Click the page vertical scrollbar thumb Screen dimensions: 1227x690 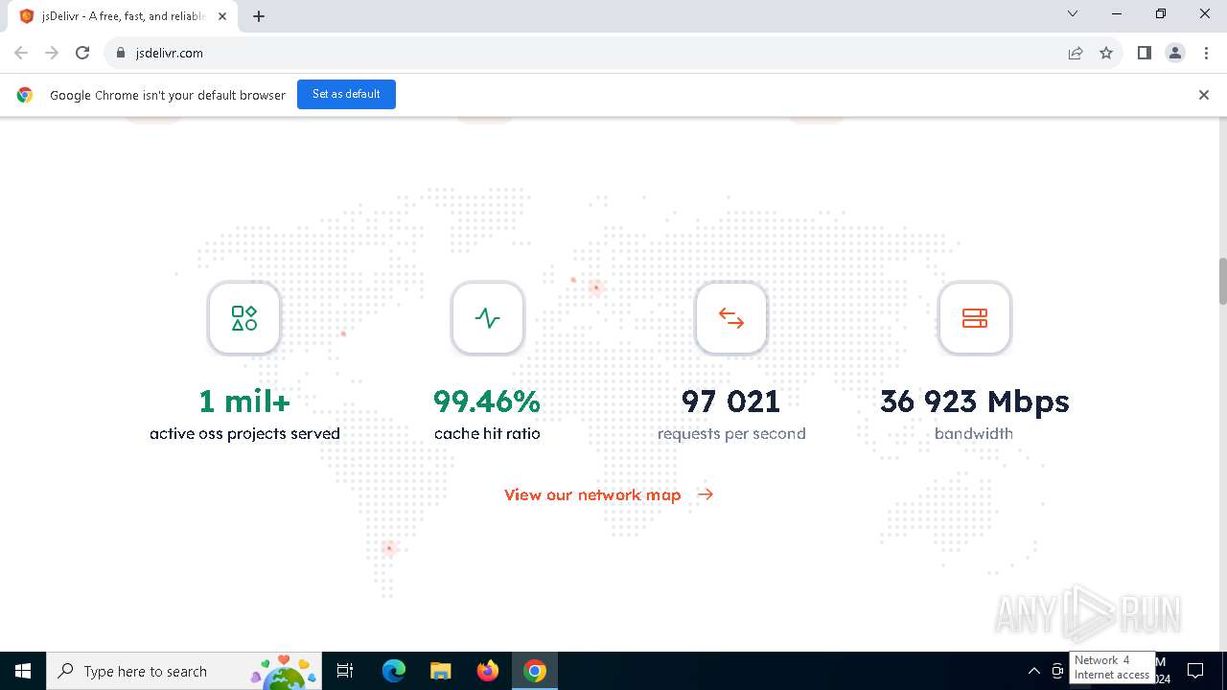(x=1222, y=281)
